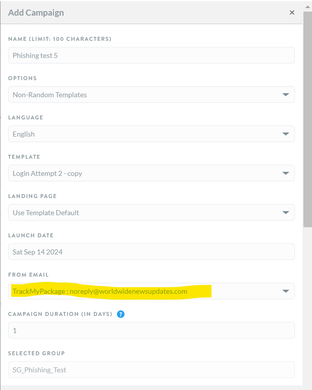Click the vertical scrollbar thumb
The width and height of the screenshot is (312, 390).
307,119
